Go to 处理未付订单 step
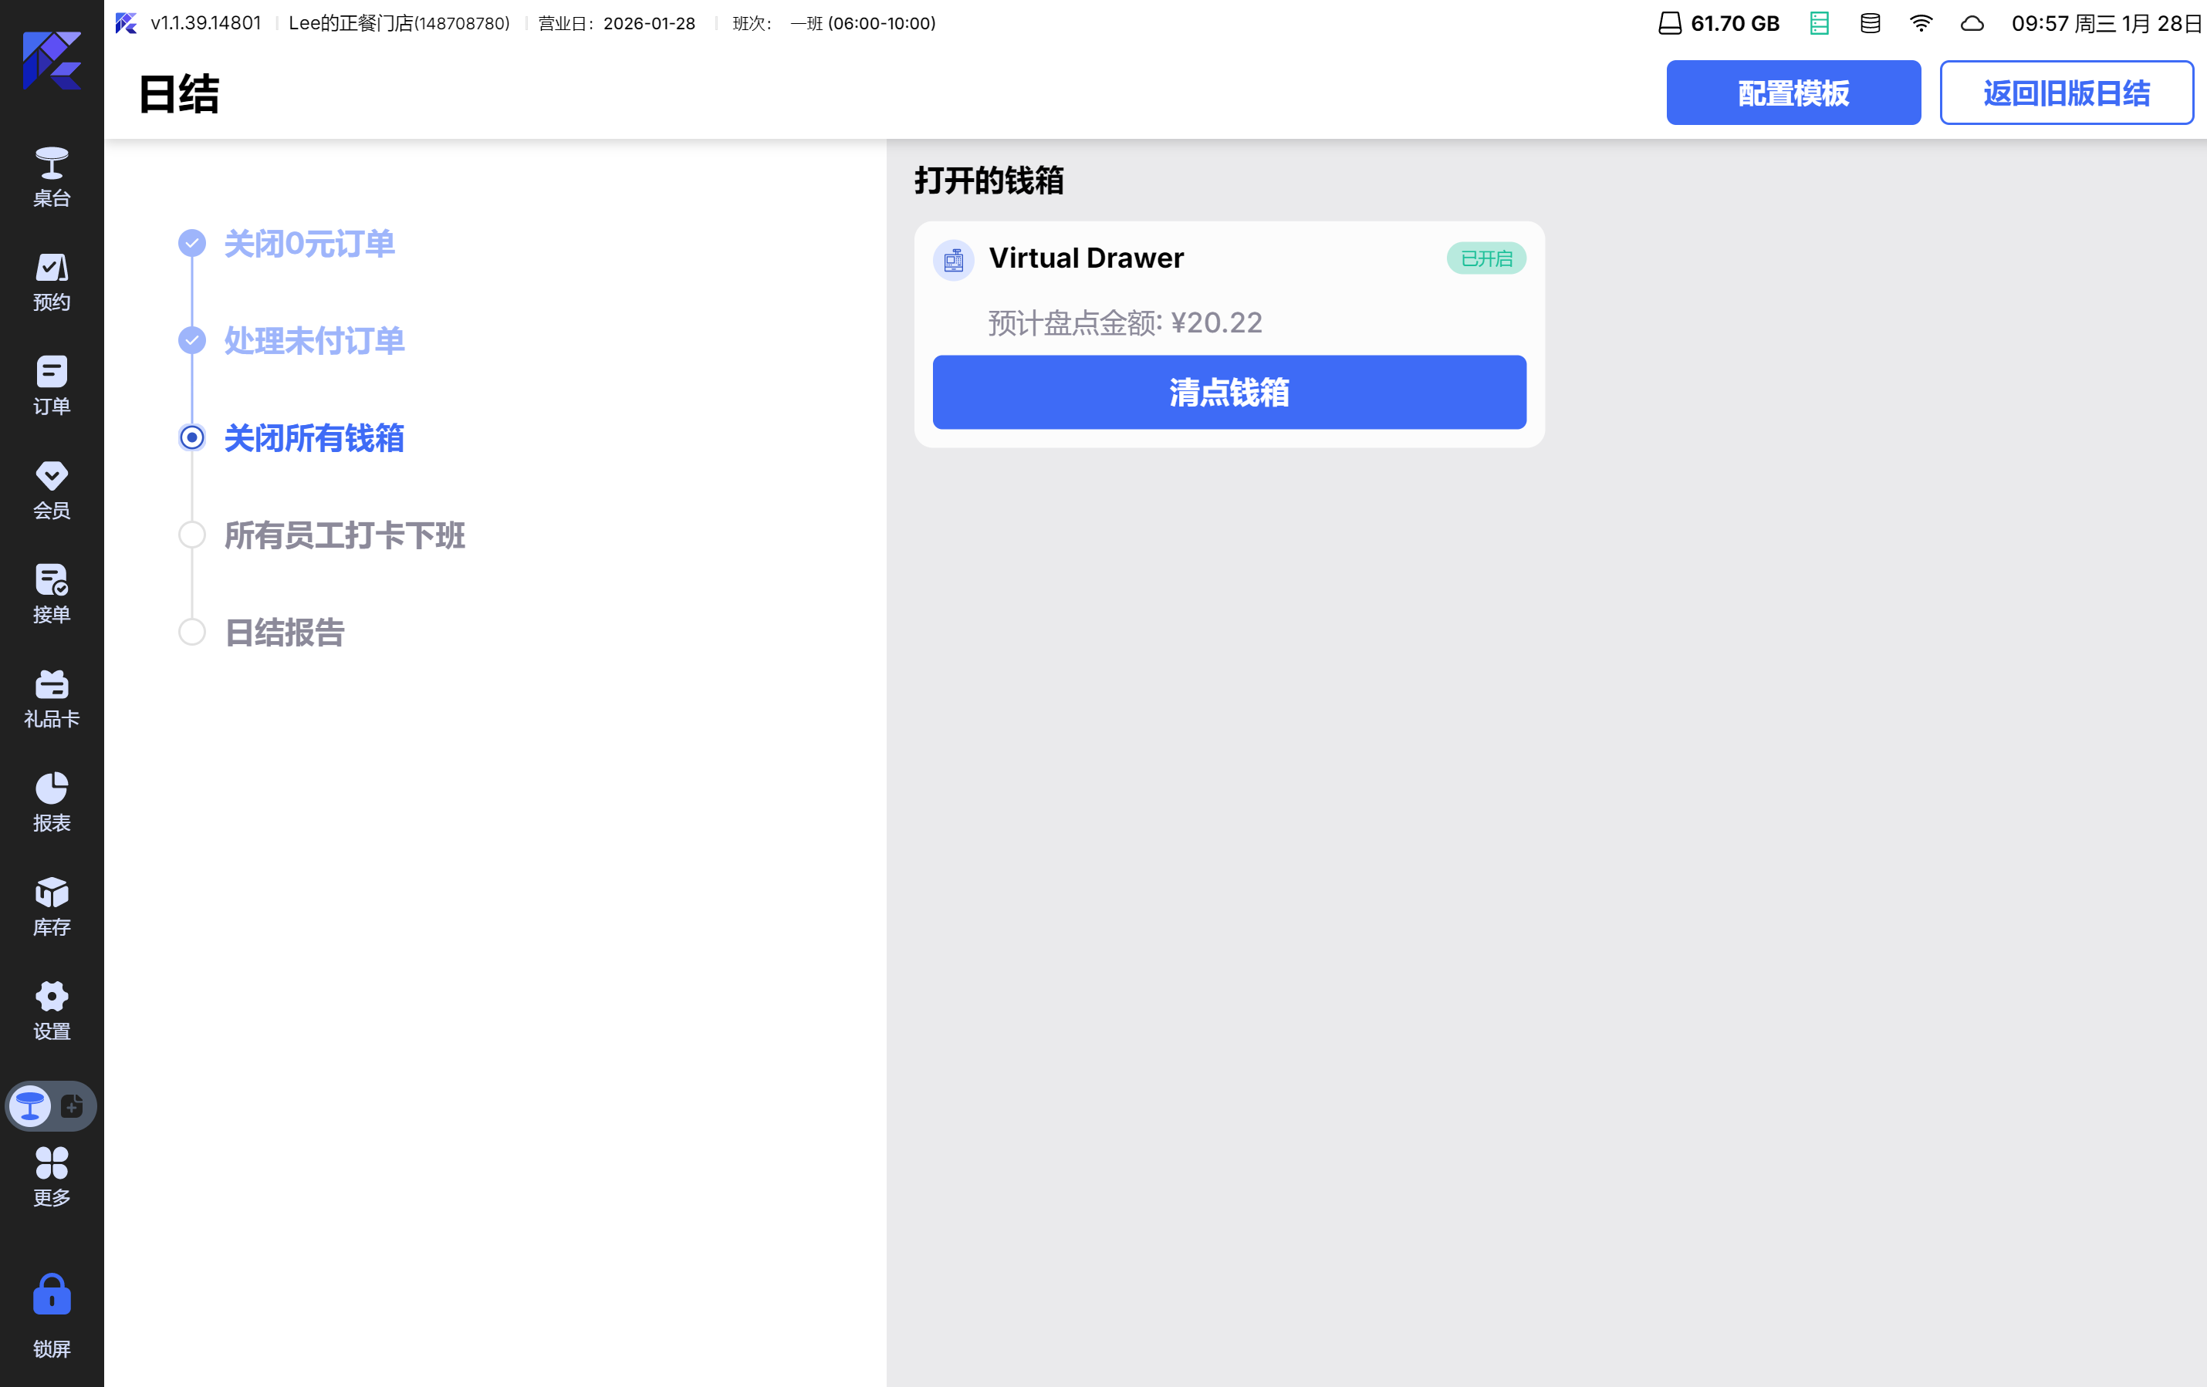 point(313,341)
